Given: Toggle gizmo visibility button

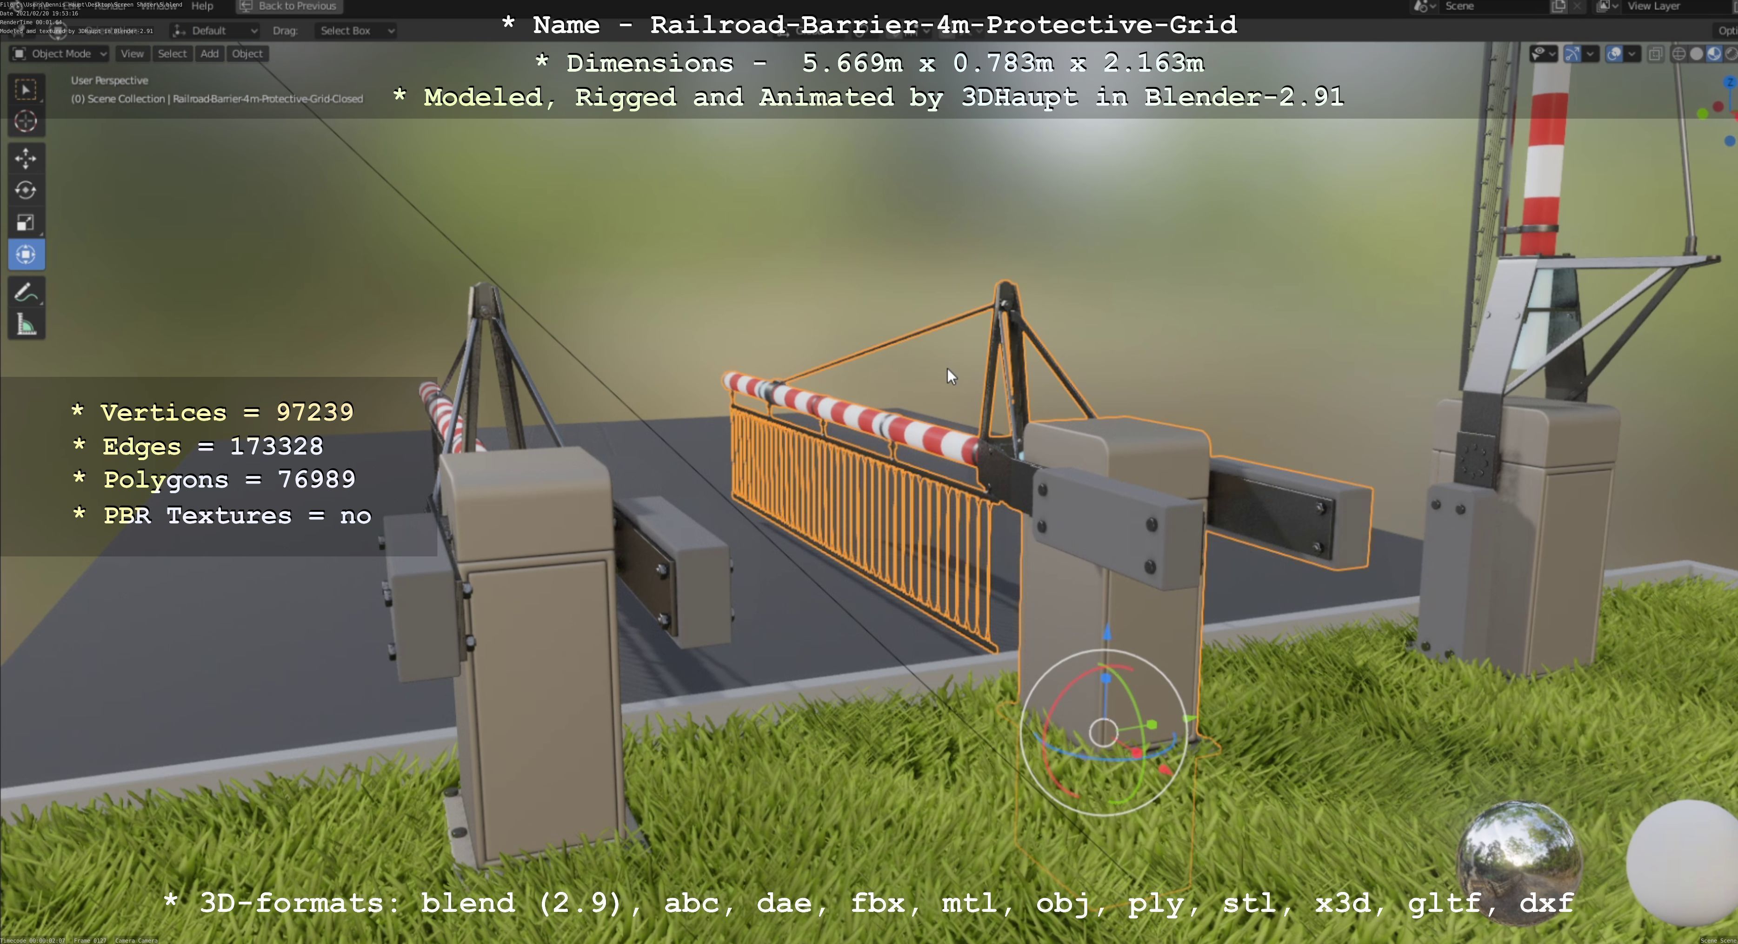Looking at the screenshot, I should click(1573, 54).
